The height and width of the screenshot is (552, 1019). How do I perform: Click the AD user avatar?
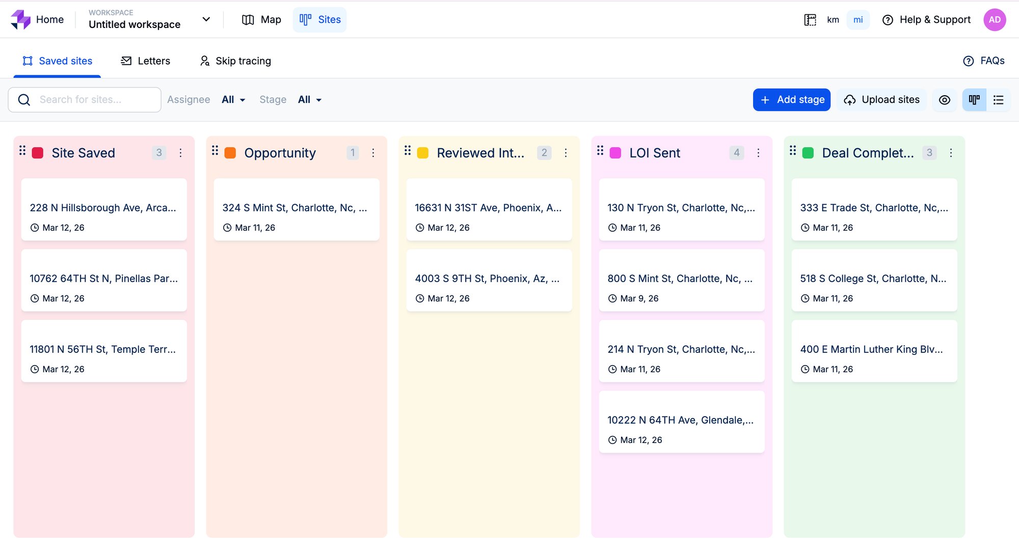[x=994, y=20]
